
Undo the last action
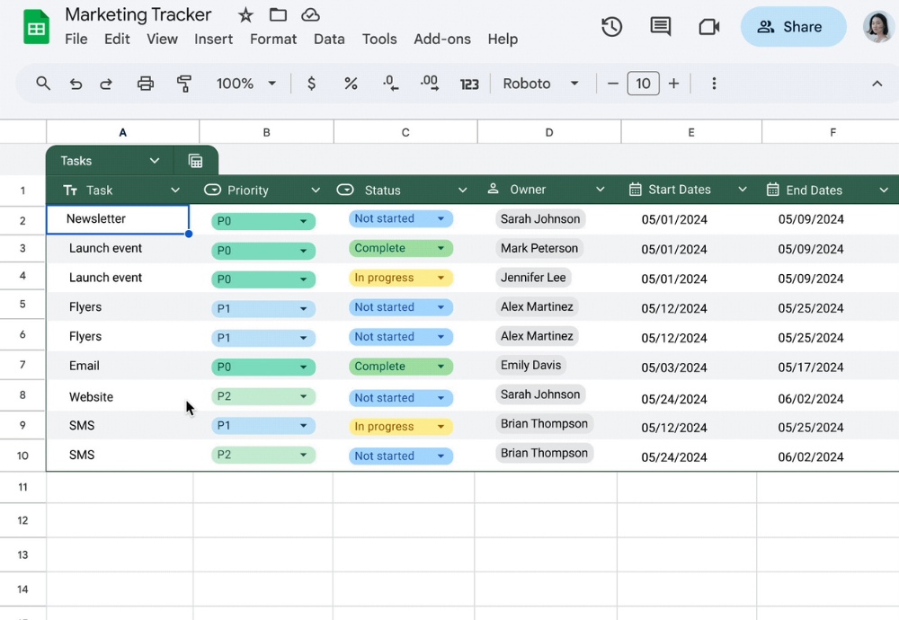click(76, 84)
